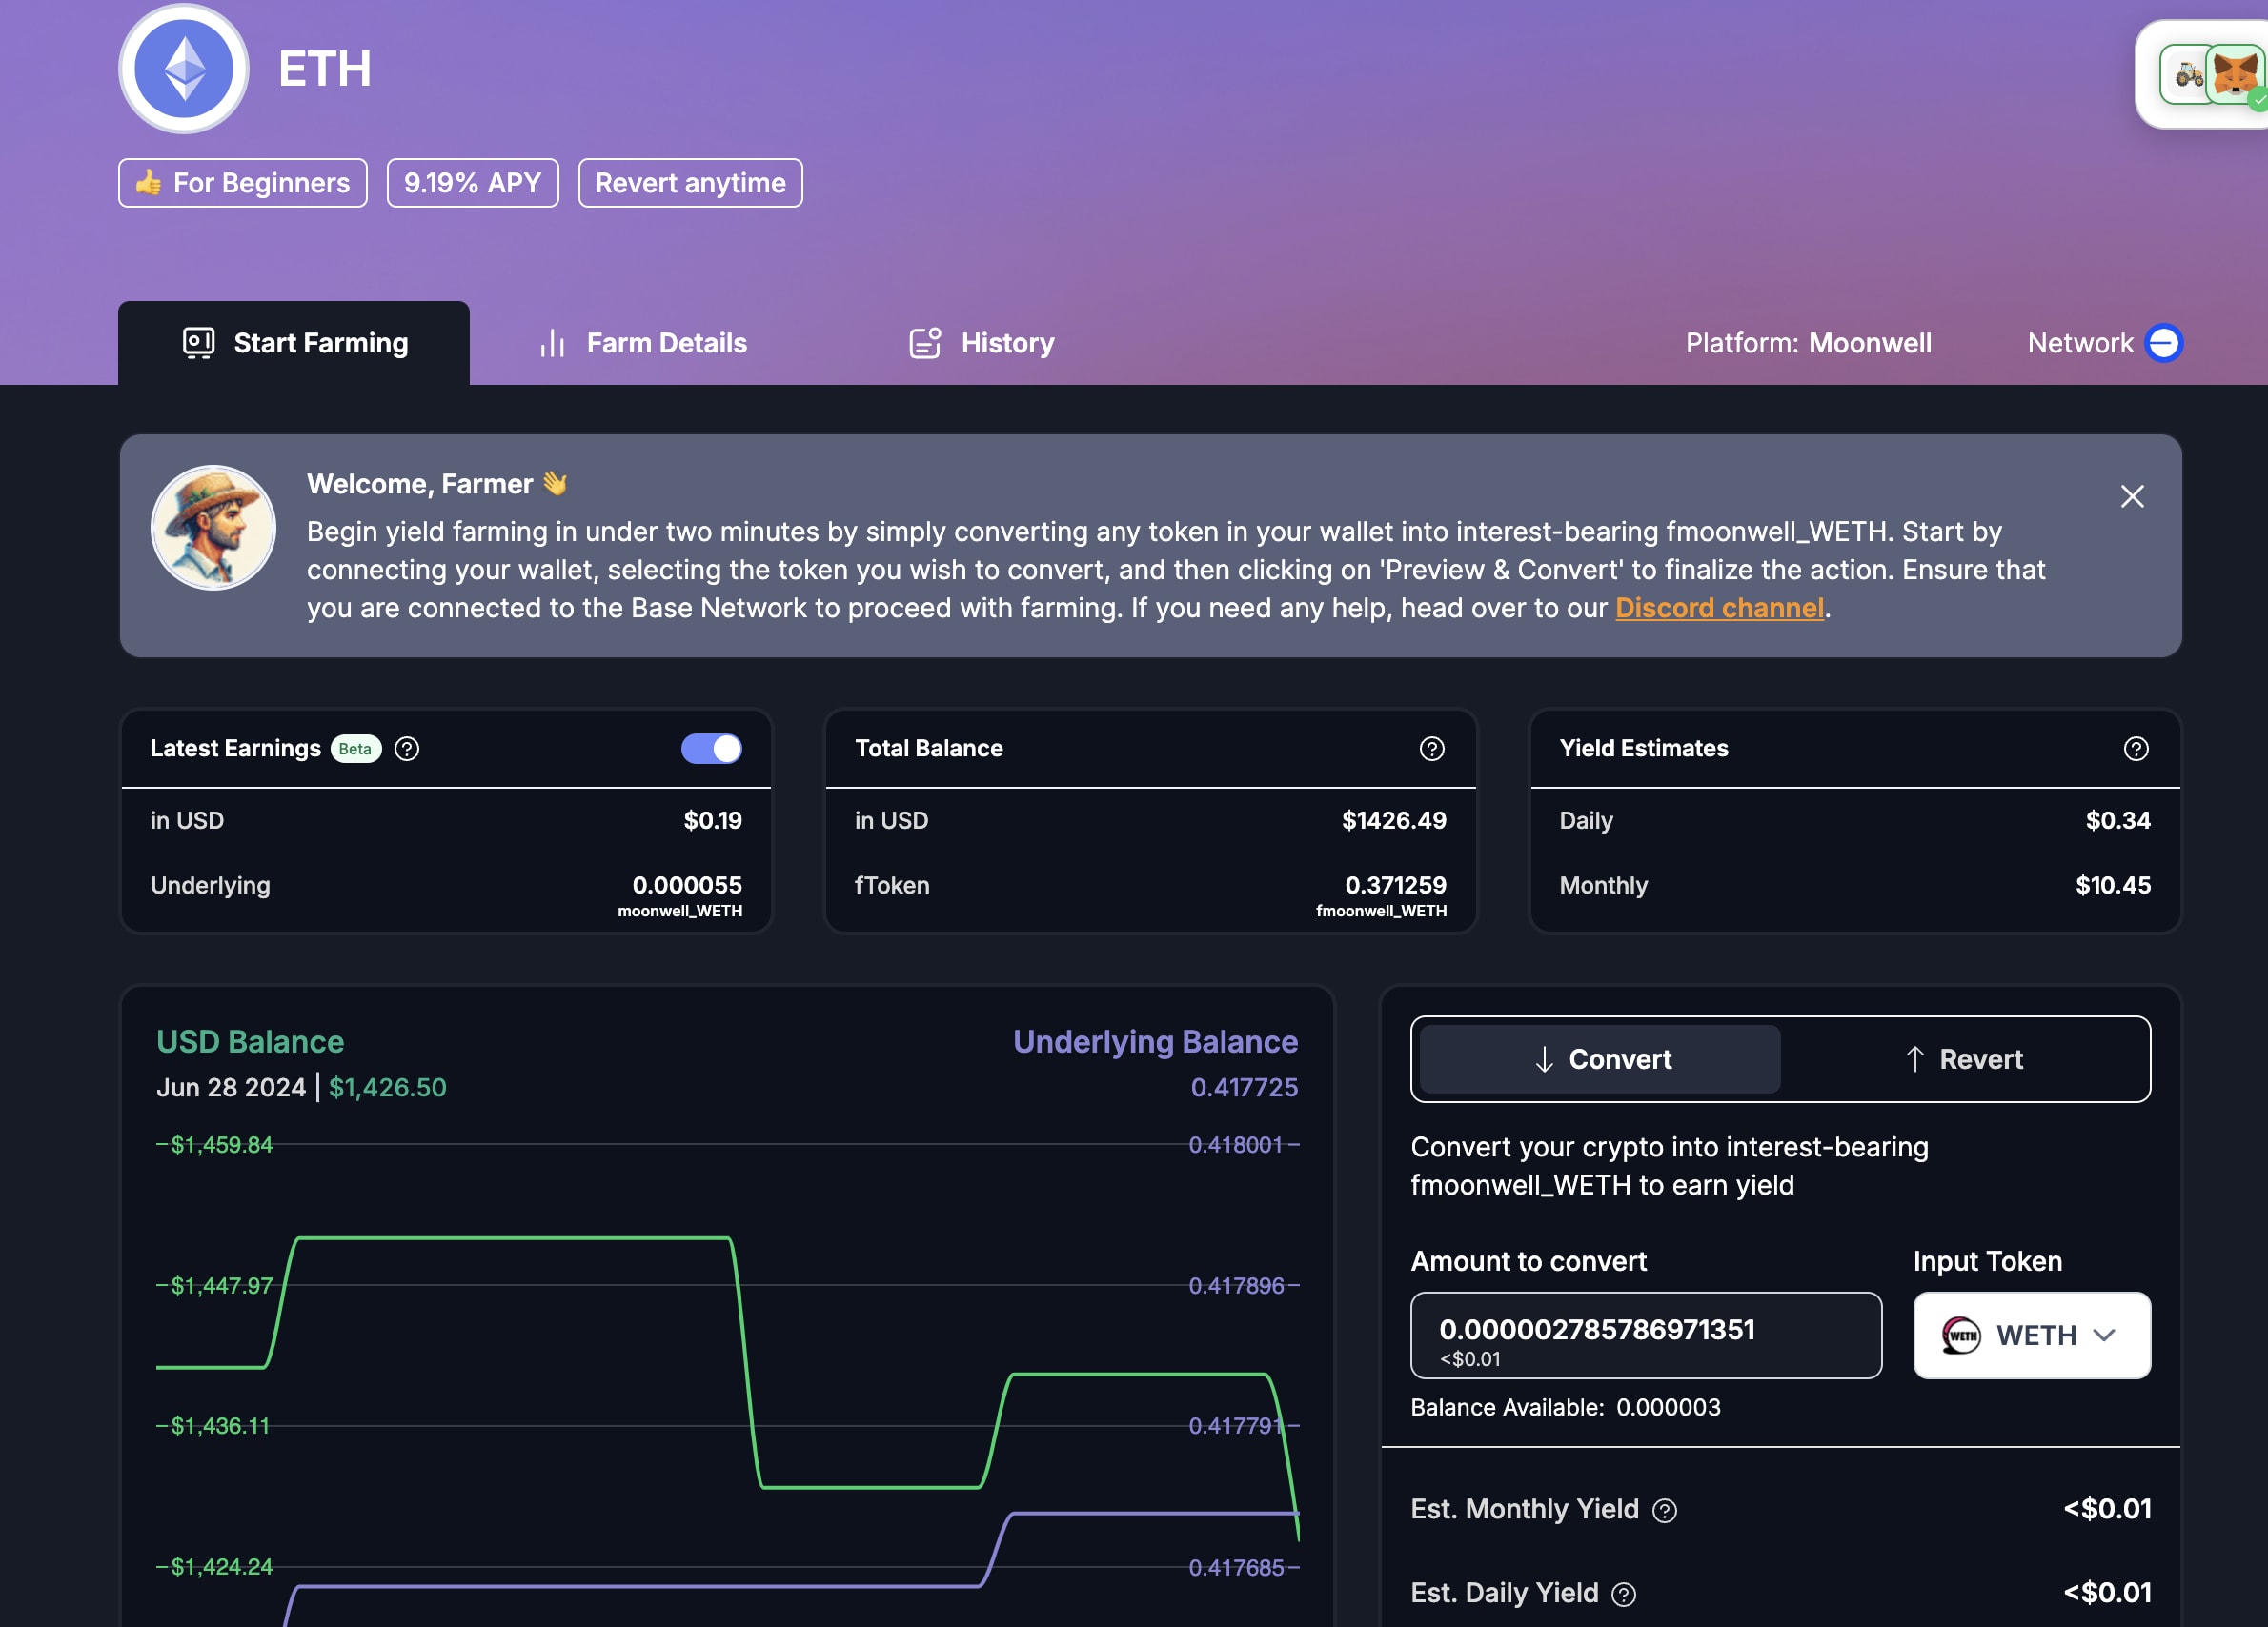Select the Start Farming tab
Viewport: 2268px width, 1627px height.
click(x=294, y=343)
